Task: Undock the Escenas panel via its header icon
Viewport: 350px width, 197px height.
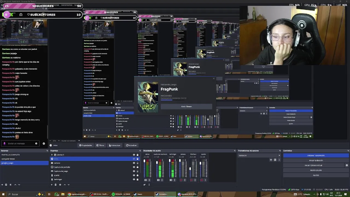Action: point(47,151)
